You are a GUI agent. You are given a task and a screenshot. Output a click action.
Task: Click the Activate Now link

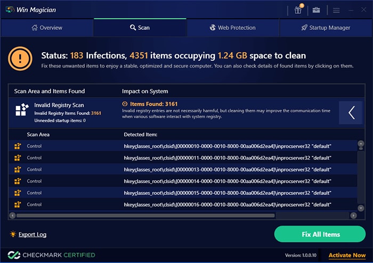point(347,255)
